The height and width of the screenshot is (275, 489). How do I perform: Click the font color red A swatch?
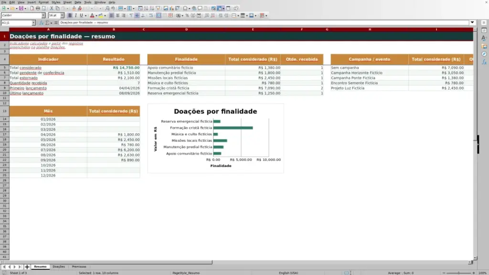tap(92, 15)
